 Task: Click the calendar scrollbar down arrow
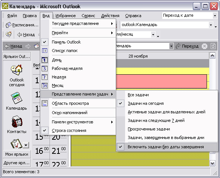pyautogui.click(x=213, y=163)
